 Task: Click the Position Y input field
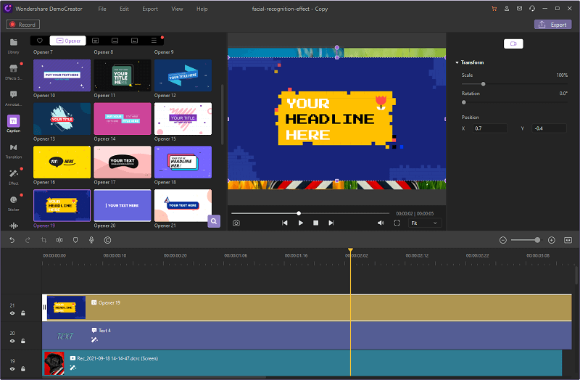coord(550,128)
